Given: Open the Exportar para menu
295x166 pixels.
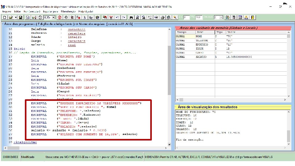Looking at the screenshot, I should click(x=50, y=11).
